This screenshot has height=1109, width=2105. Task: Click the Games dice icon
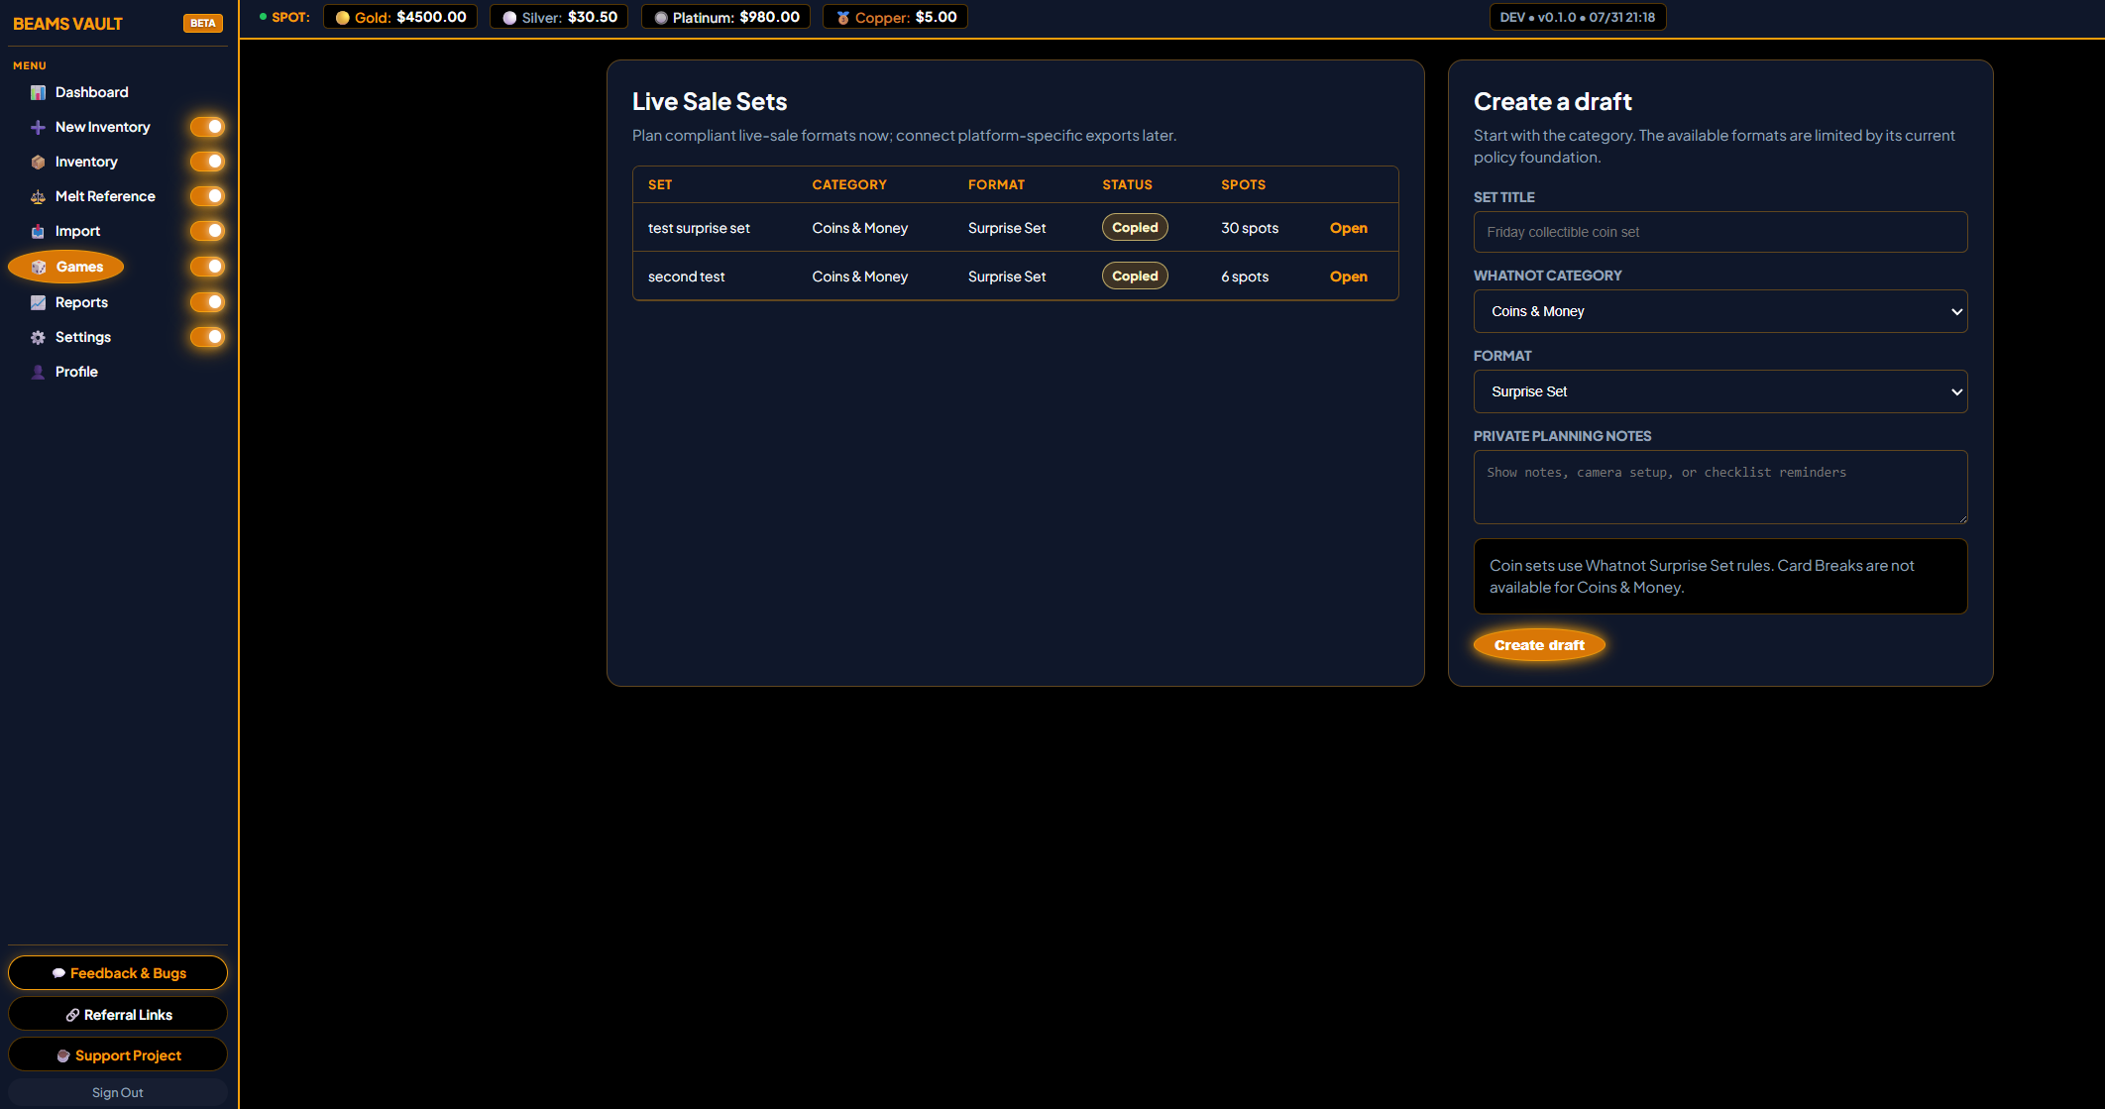39,267
